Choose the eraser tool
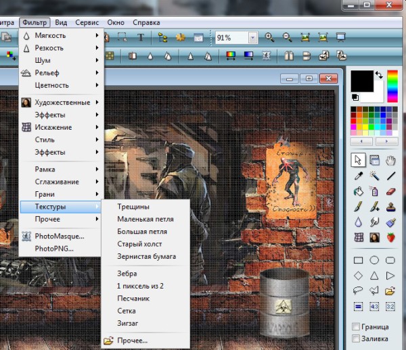This screenshot has height=350, width=406. pyautogui.click(x=390, y=191)
